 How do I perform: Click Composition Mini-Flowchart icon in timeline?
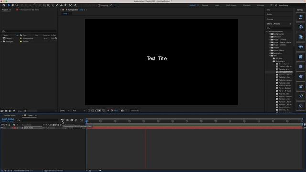[62, 120]
